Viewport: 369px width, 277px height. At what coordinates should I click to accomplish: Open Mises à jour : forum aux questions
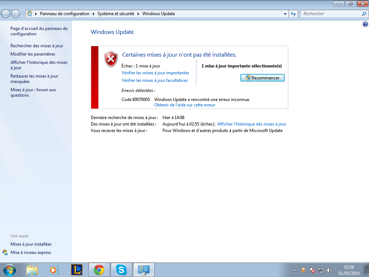coord(33,92)
